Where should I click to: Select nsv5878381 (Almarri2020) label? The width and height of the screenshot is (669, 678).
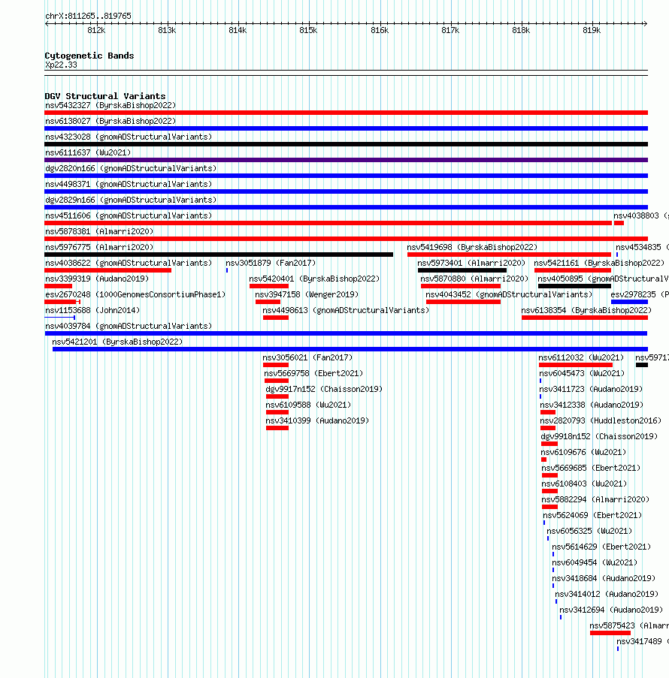(99, 232)
